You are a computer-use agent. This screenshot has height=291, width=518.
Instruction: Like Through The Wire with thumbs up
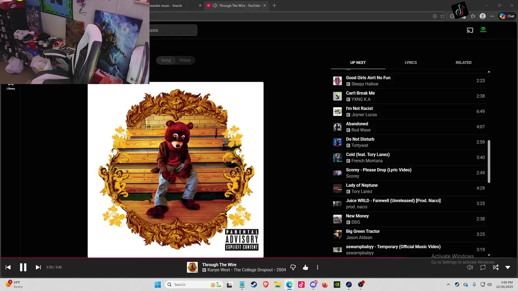306,268
